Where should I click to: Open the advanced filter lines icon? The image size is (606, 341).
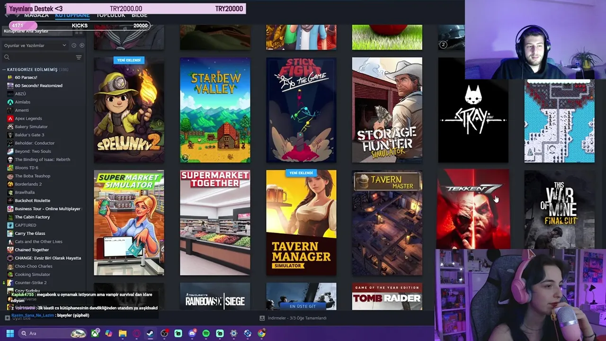click(79, 57)
